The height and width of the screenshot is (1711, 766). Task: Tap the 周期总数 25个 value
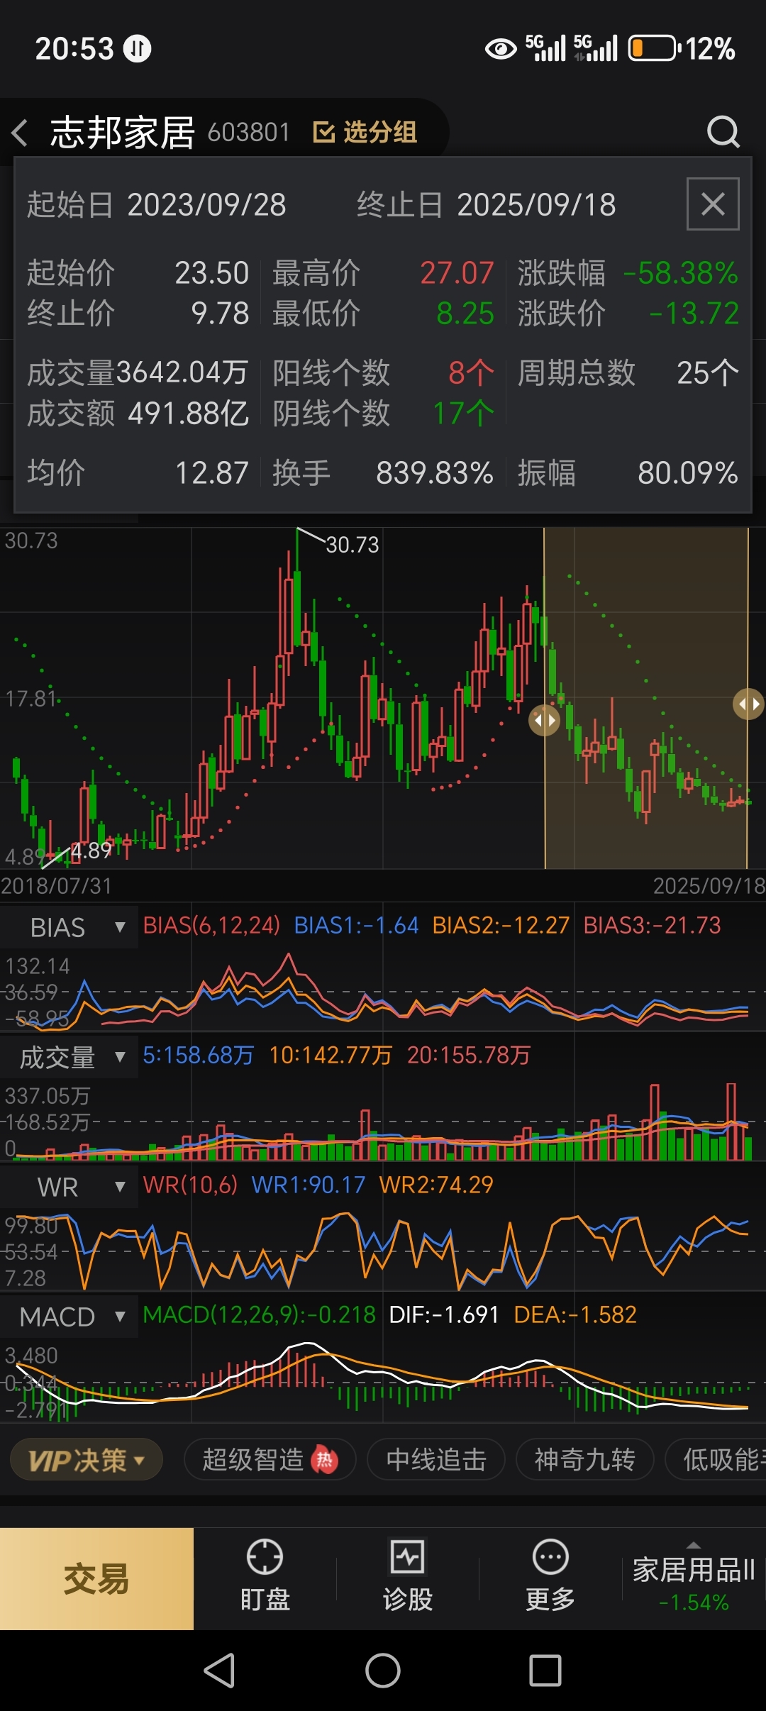coord(708,373)
